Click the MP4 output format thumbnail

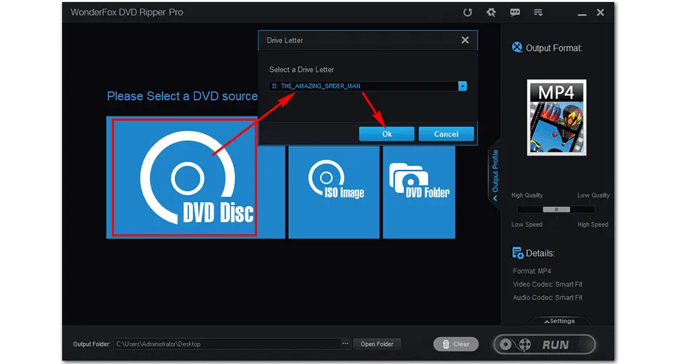click(557, 117)
